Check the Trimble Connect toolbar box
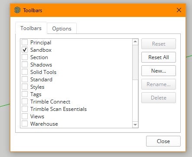 [25, 101]
